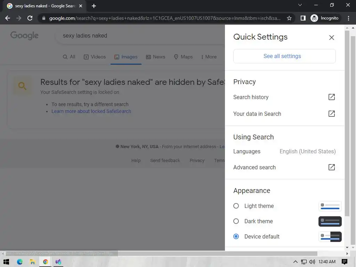Close the 'sexy ladies naked' tab
This screenshot has width=356, height=267.
pyautogui.click(x=81, y=6)
